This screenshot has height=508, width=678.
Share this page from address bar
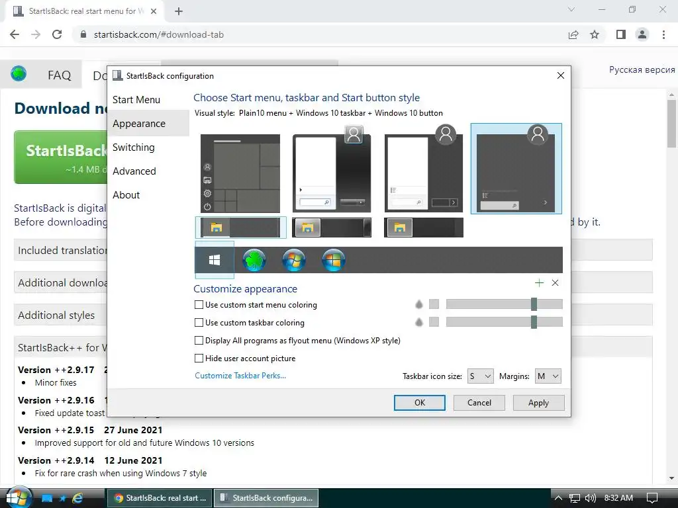[x=573, y=34]
